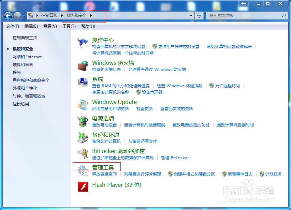The width and height of the screenshot is (291, 210).
Task: Click the Power Options battery icon
Action: click(83, 121)
